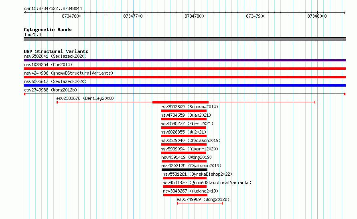Click the gray 15q25.3 cytogenetic band bar
357x219 pixels.
(185, 39)
